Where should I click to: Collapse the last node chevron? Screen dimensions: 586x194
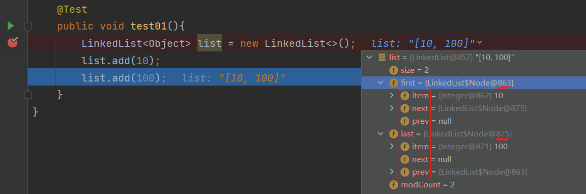[381, 134]
